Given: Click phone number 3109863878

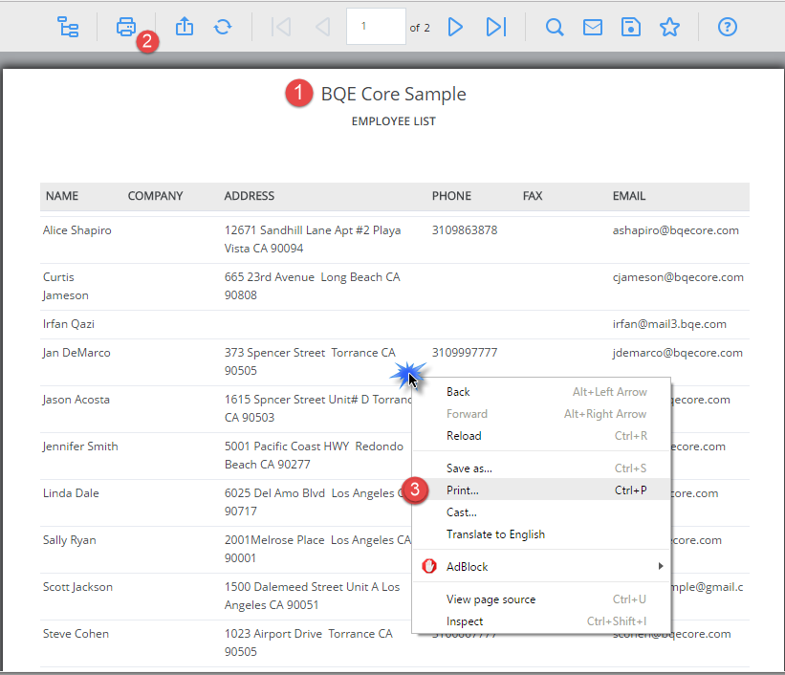Looking at the screenshot, I should 465,230.
